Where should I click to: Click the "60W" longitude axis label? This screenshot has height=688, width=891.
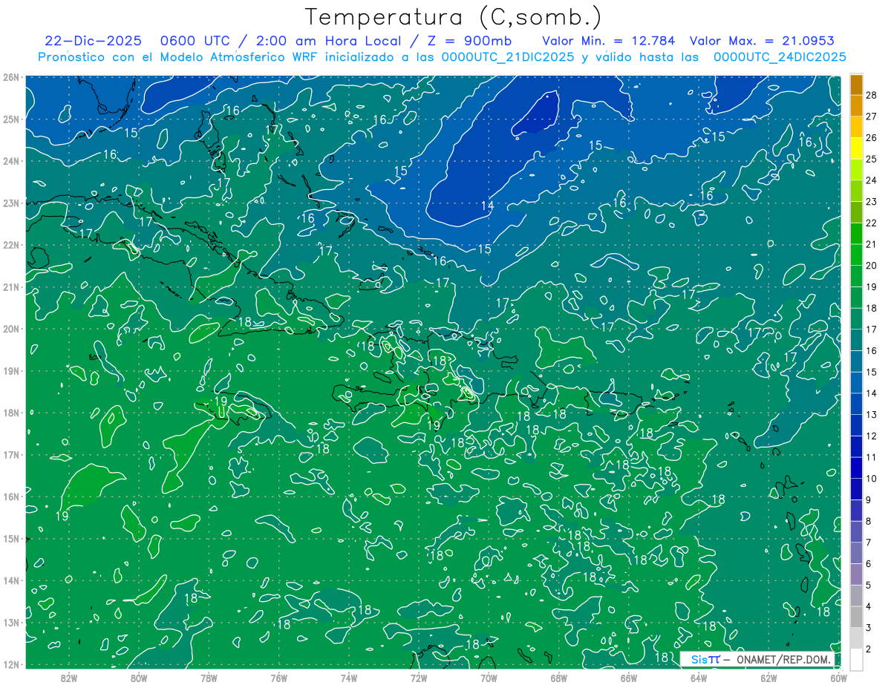(x=838, y=678)
